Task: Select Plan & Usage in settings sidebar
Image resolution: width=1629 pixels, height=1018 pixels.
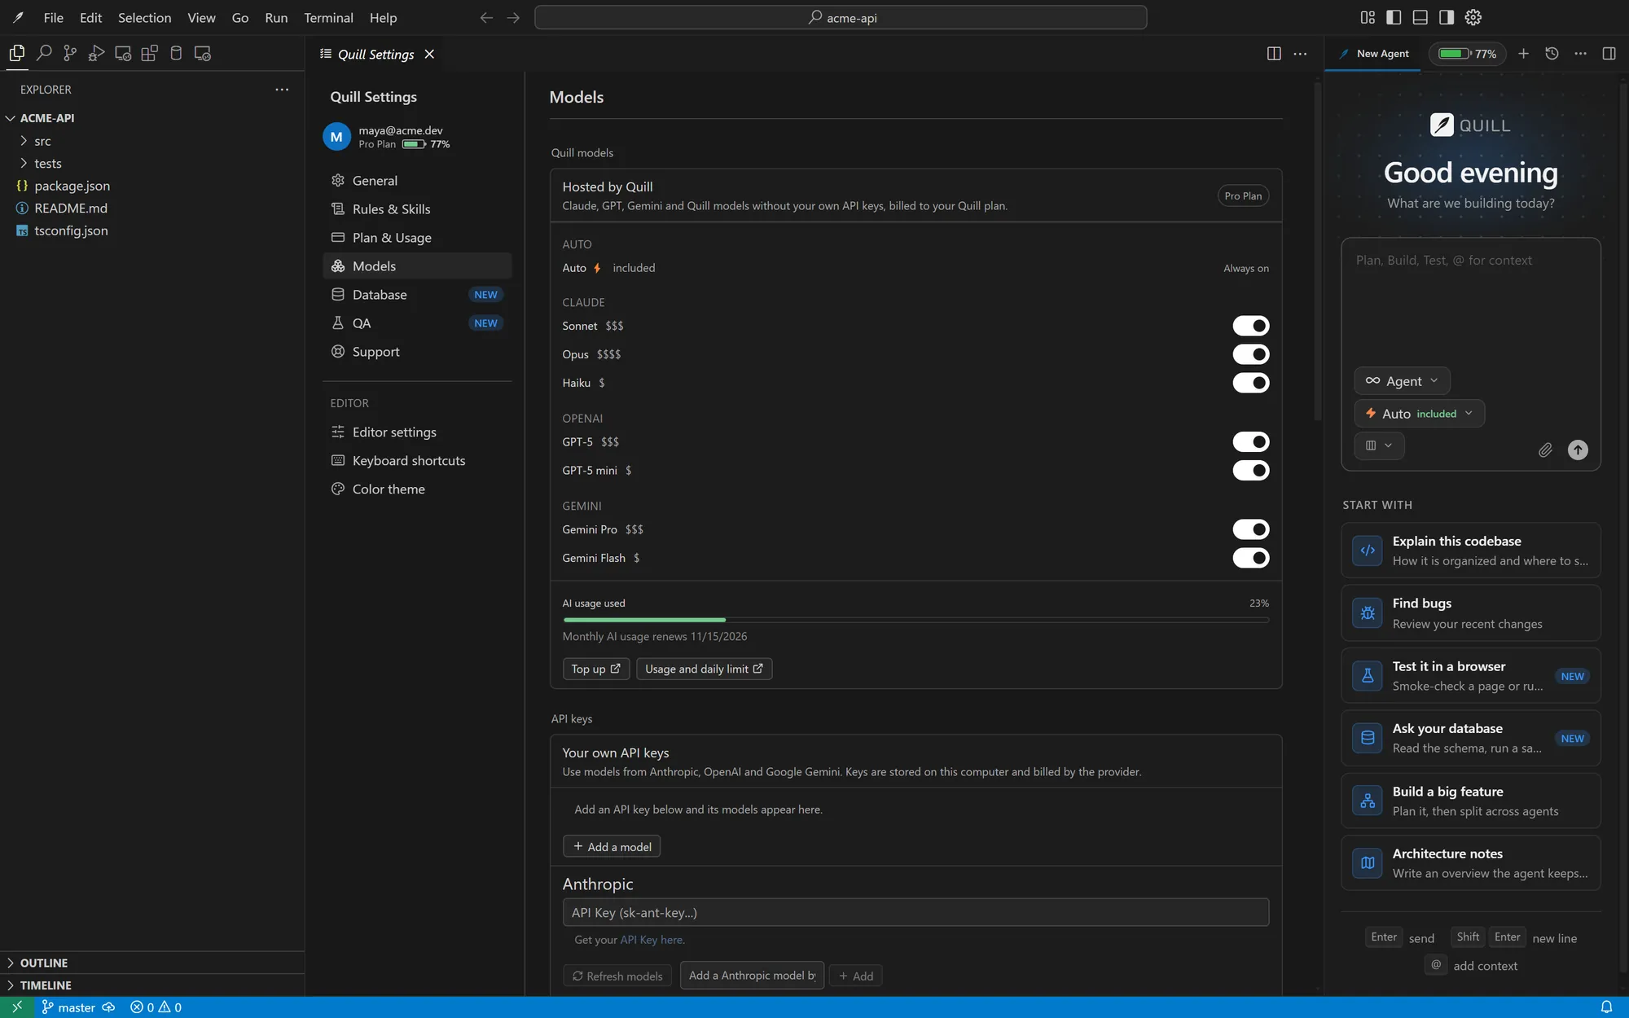Action: point(417,238)
